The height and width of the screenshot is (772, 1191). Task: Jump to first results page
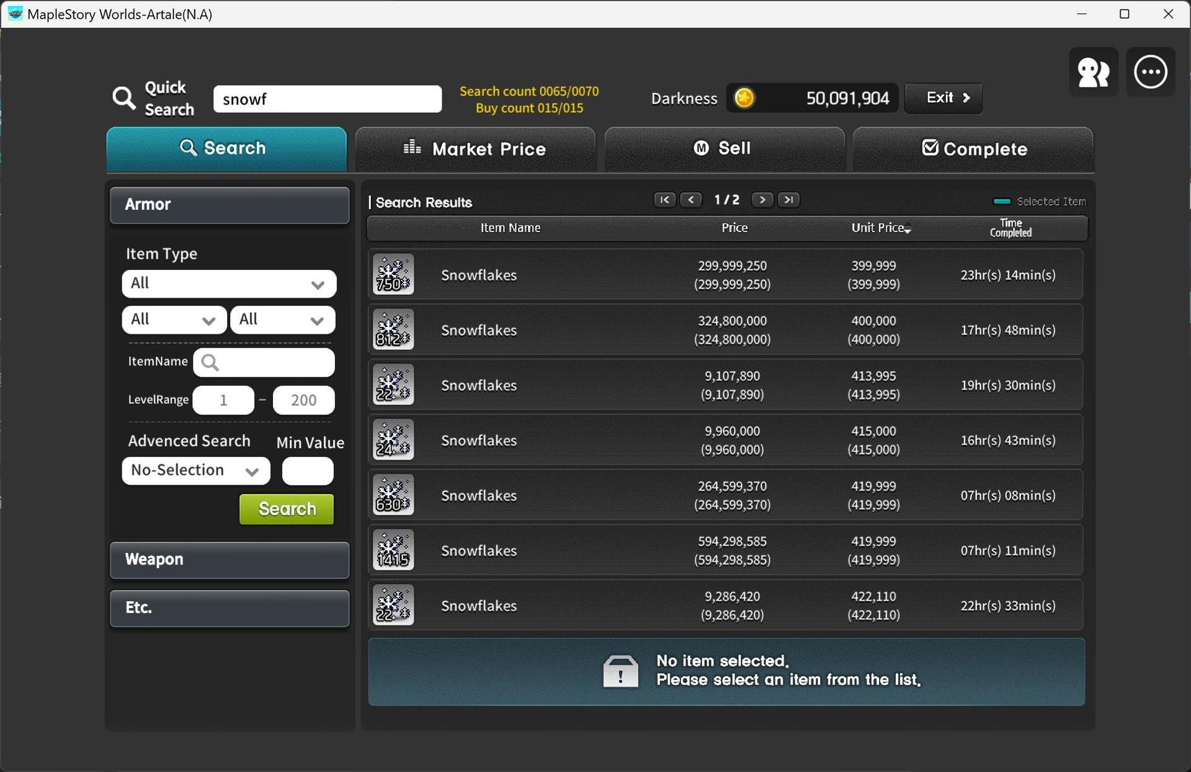pyautogui.click(x=664, y=200)
